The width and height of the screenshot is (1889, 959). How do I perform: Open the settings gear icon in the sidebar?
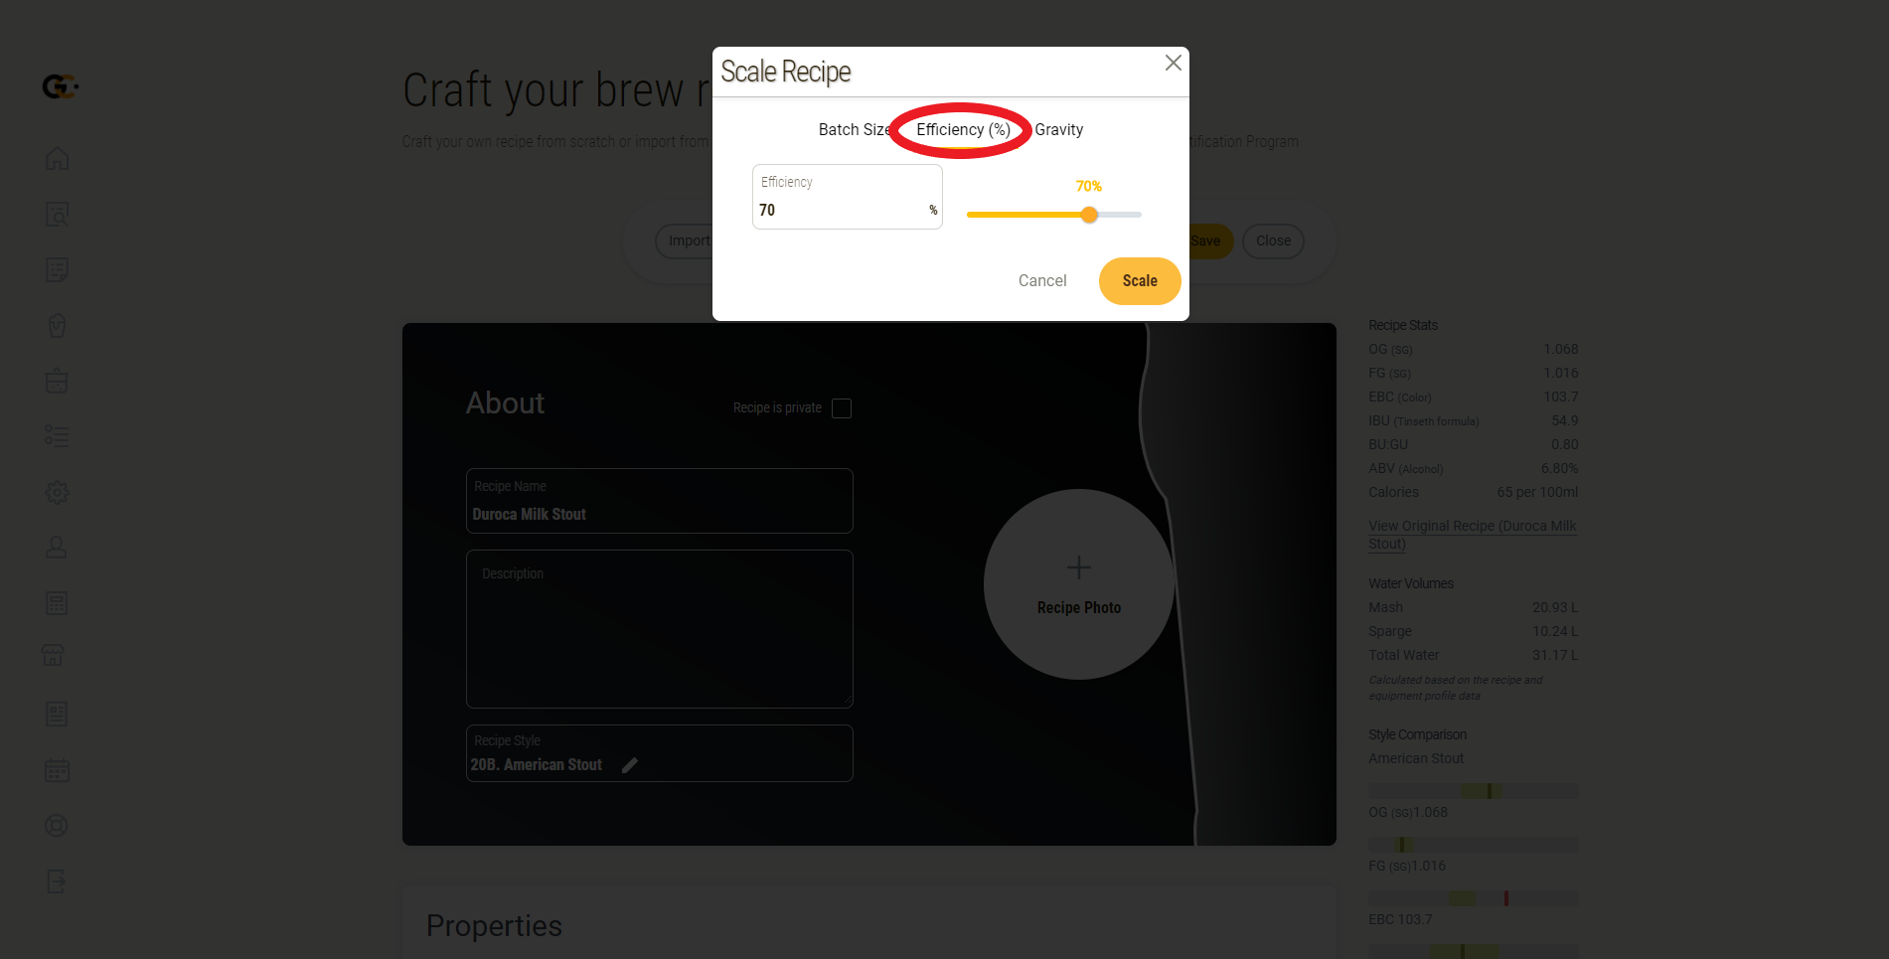coord(58,492)
